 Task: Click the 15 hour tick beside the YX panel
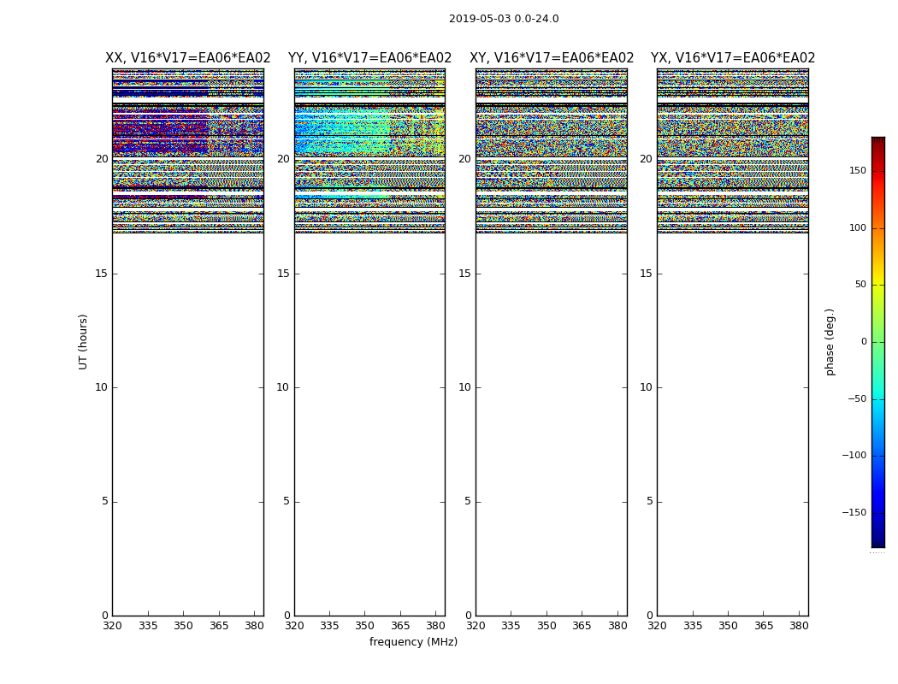[x=645, y=274]
